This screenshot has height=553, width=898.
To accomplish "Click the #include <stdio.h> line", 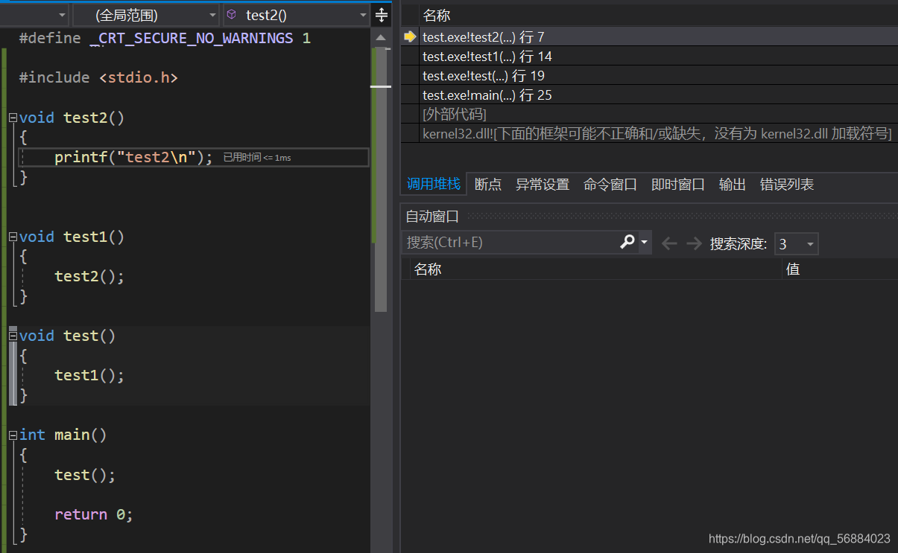I will (x=98, y=77).
